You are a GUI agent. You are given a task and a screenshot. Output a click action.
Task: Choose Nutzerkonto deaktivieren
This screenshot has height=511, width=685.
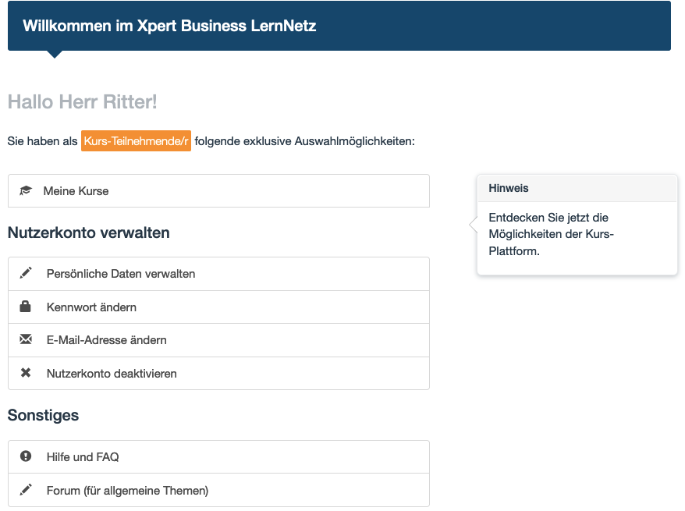tap(219, 374)
